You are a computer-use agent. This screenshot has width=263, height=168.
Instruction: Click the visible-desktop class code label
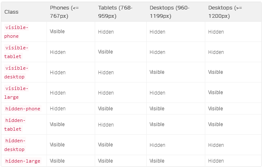coord(17,72)
